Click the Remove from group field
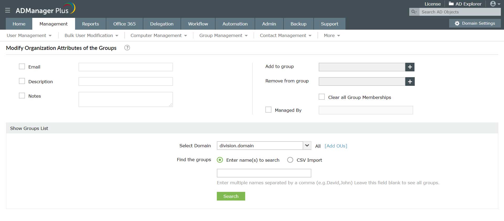This screenshot has height=221, width=504. coord(362,82)
